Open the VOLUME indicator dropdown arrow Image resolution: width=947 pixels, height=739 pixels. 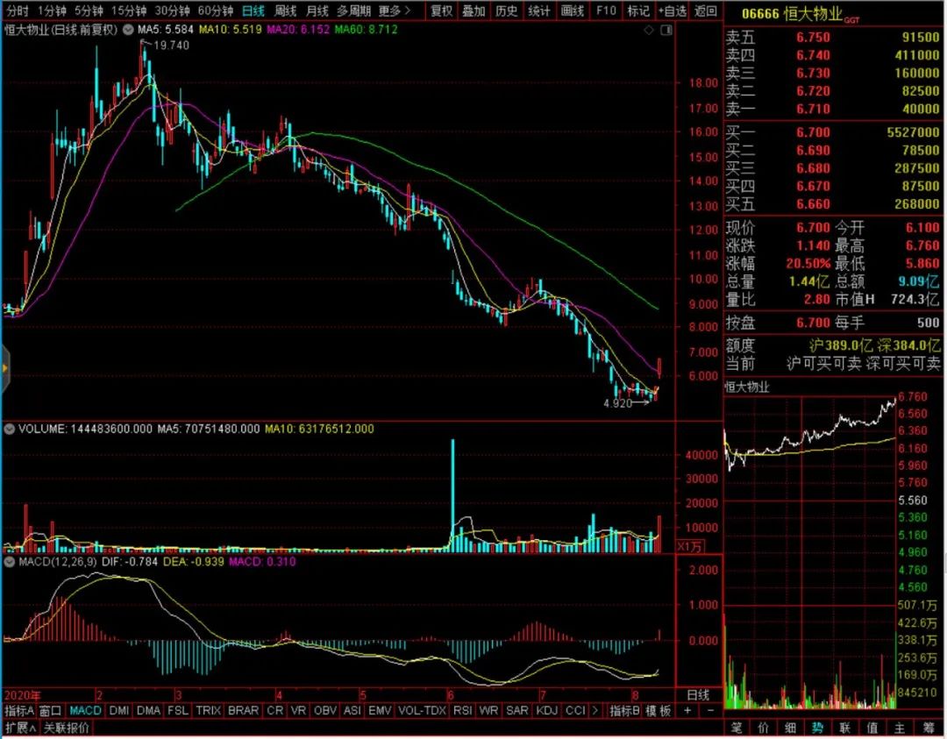coord(9,429)
